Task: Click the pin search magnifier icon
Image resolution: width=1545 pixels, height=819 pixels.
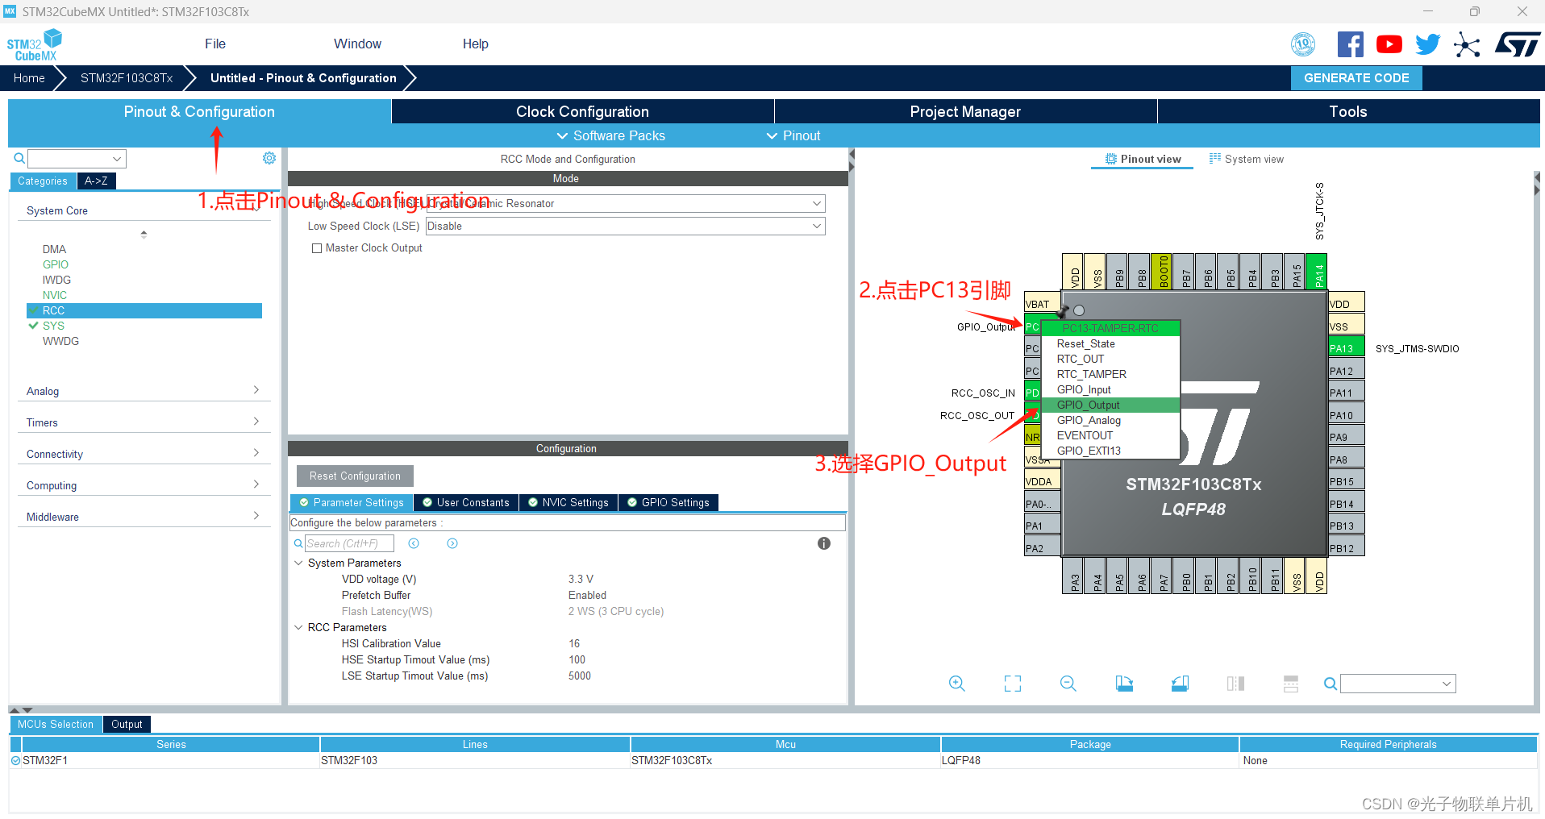Action: [x=1331, y=684]
